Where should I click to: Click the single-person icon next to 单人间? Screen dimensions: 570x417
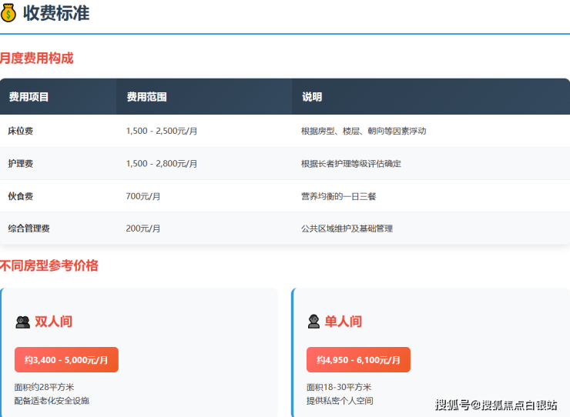tap(313, 322)
